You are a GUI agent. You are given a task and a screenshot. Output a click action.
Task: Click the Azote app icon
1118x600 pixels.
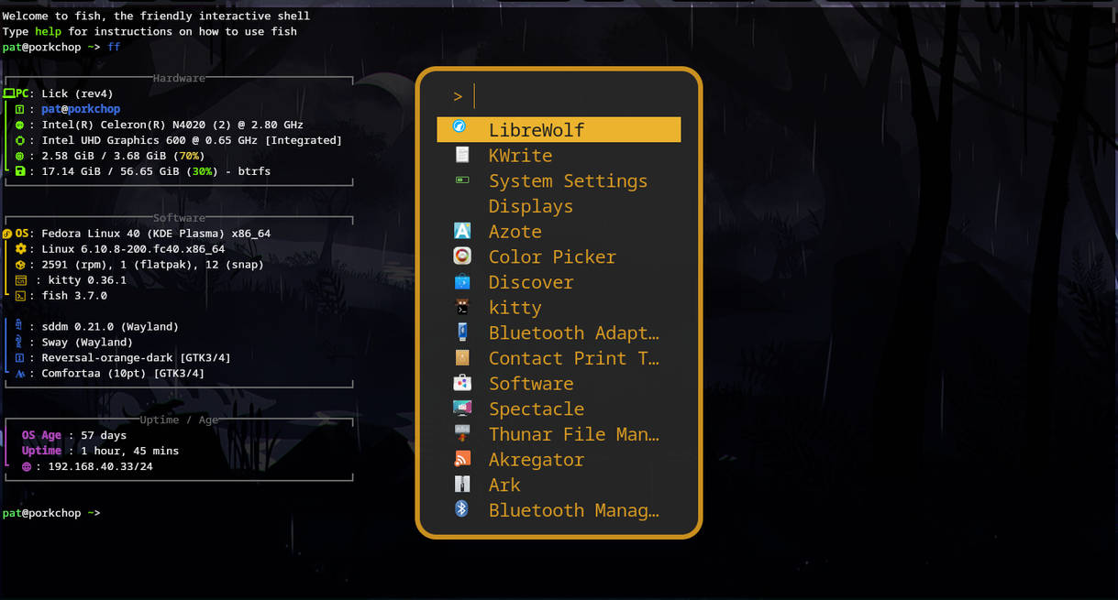[462, 231]
